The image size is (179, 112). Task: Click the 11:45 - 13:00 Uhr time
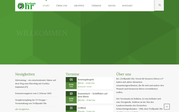[x=87, y=83]
